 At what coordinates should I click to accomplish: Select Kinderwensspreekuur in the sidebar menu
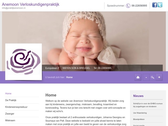[x=16, y=107]
